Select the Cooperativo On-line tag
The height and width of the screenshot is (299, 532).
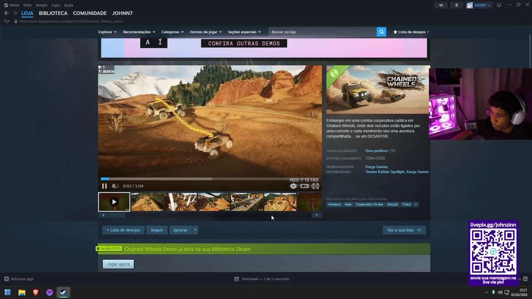pos(369,204)
